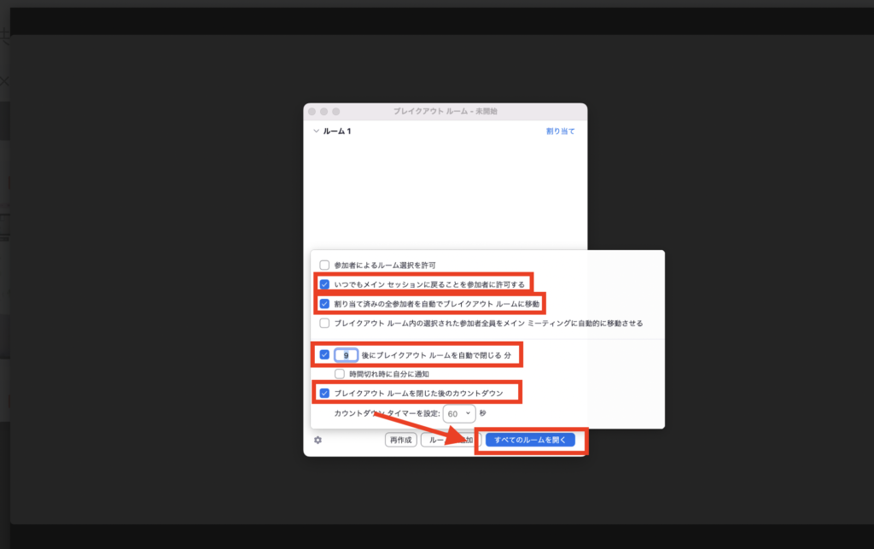874x549 pixels.
Task: Click the minutes input field showing 9
Action: point(345,354)
